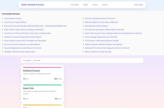Open the Yardım menu item
The width and height of the screenshot is (164, 108).
(x=105, y=5)
